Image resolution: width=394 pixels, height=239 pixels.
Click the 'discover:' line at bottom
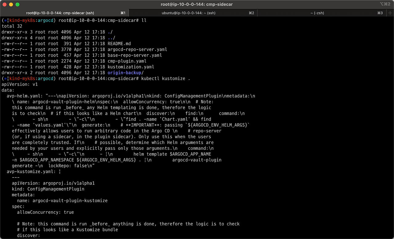29,236
